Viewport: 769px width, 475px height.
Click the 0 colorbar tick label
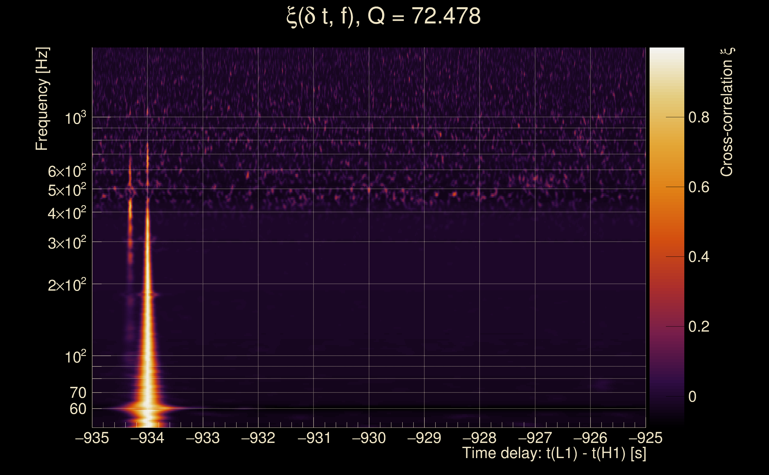pos(692,397)
